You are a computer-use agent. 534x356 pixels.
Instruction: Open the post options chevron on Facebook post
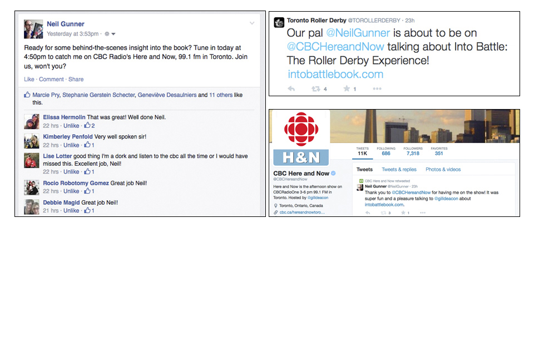coord(252,23)
